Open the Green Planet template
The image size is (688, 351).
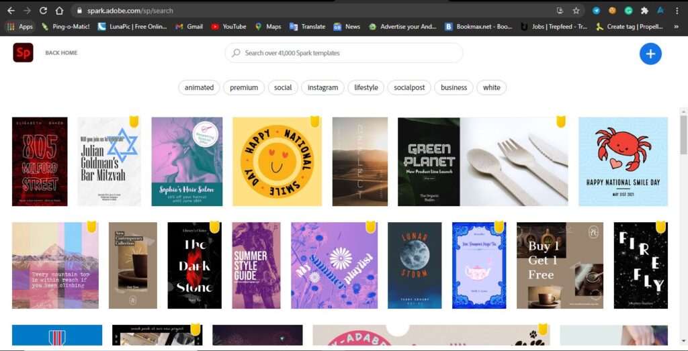tap(483, 162)
